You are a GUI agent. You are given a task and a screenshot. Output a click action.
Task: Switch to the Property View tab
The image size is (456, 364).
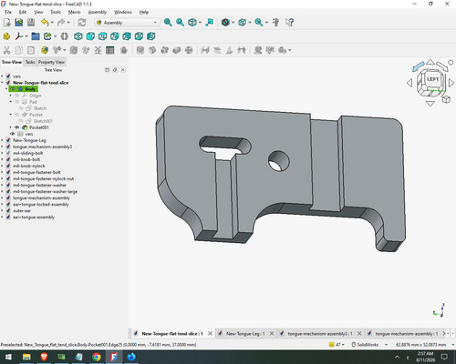(51, 62)
